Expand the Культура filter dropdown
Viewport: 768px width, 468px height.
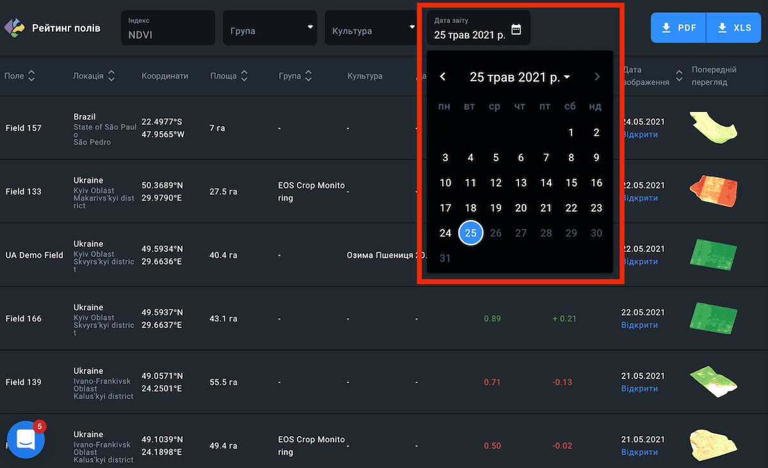tap(371, 28)
